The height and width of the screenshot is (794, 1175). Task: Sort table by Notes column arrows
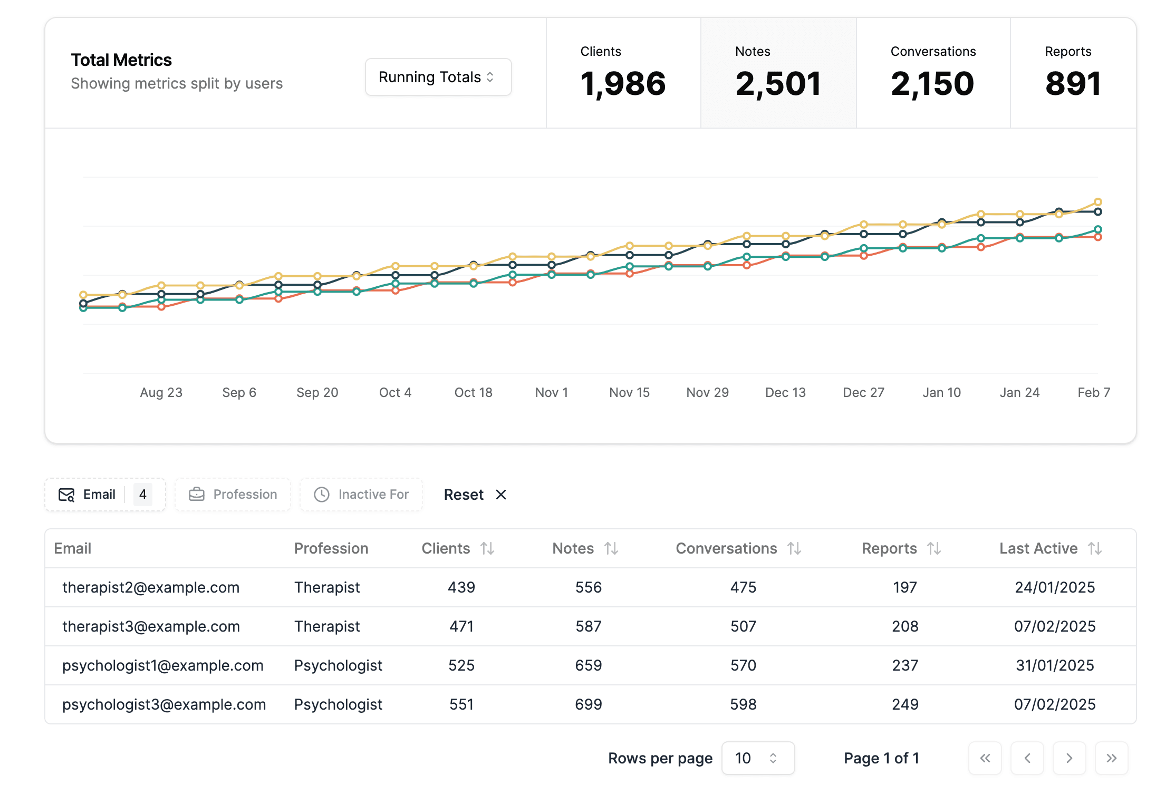coord(611,548)
